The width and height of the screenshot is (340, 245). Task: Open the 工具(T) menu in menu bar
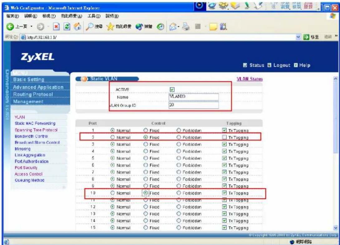94,16
